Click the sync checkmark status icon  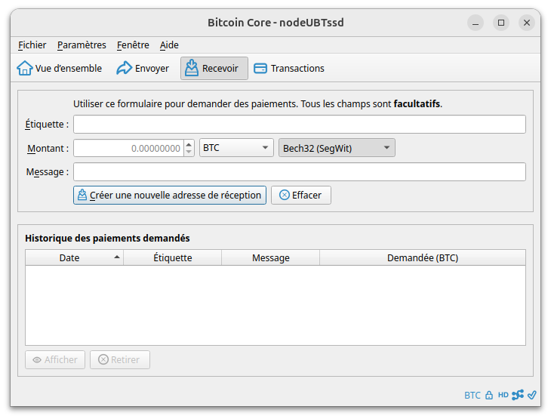point(532,395)
